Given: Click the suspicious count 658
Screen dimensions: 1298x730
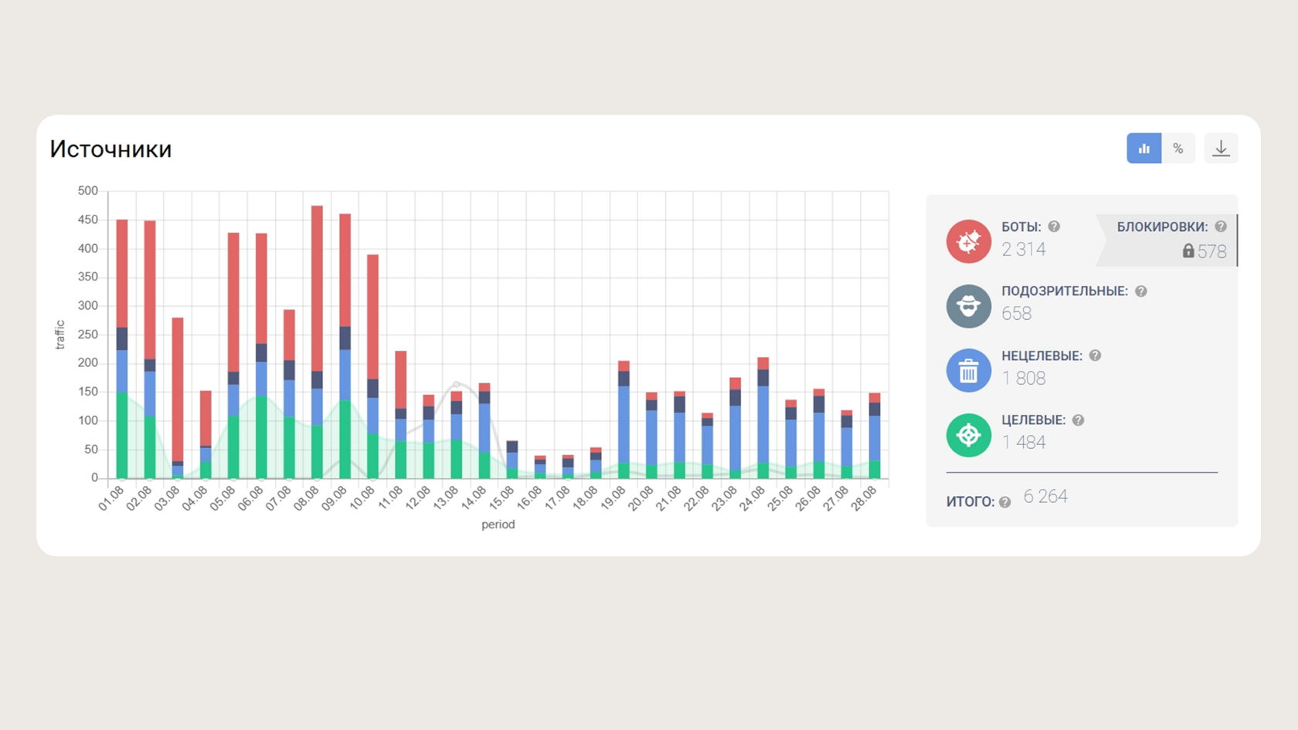Looking at the screenshot, I should click(x=1016, y=314).
